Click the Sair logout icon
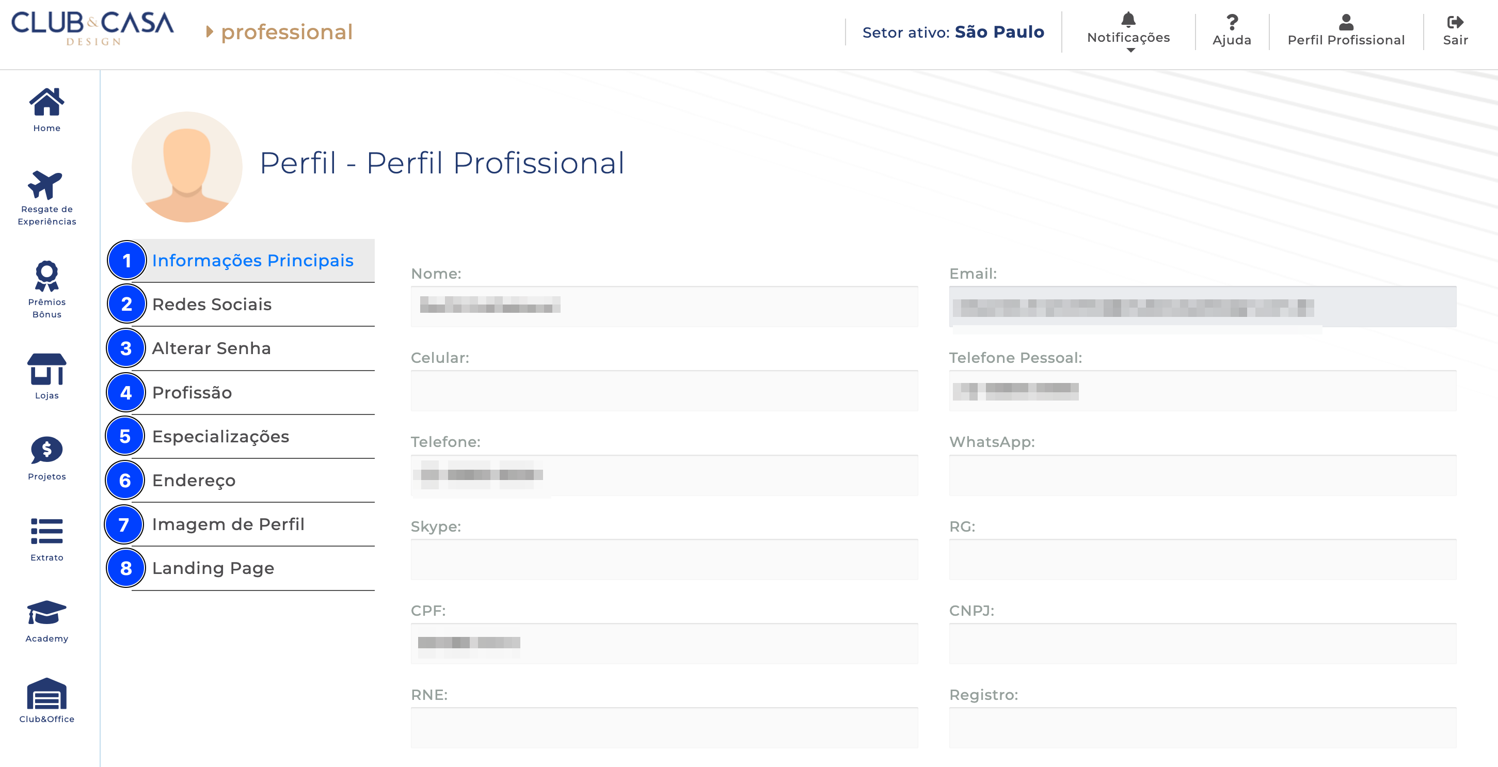The height and width of the screenshot is (767, 1498). point(1455,22)
